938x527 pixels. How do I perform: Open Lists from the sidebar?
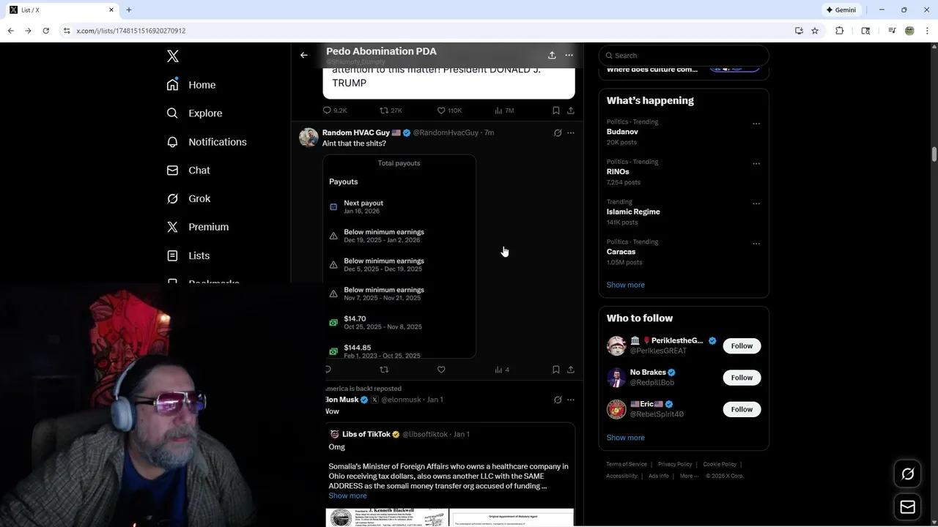coord(188,255)
